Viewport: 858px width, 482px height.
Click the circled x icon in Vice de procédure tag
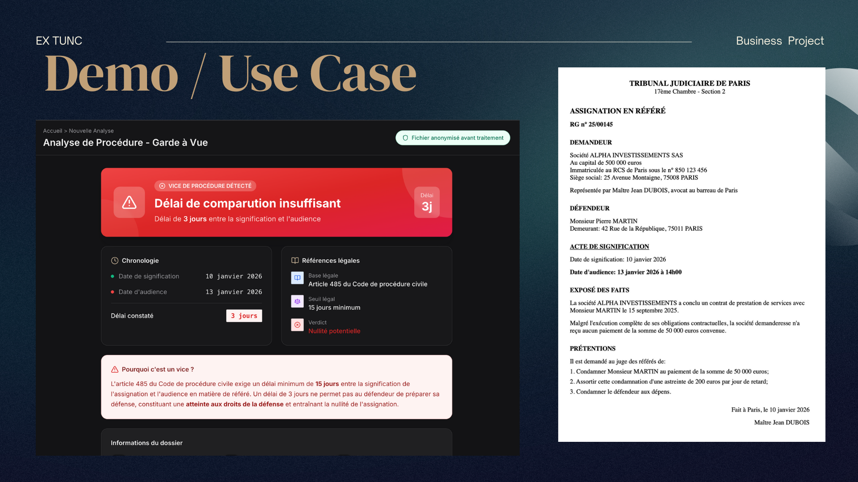point(162,186)
